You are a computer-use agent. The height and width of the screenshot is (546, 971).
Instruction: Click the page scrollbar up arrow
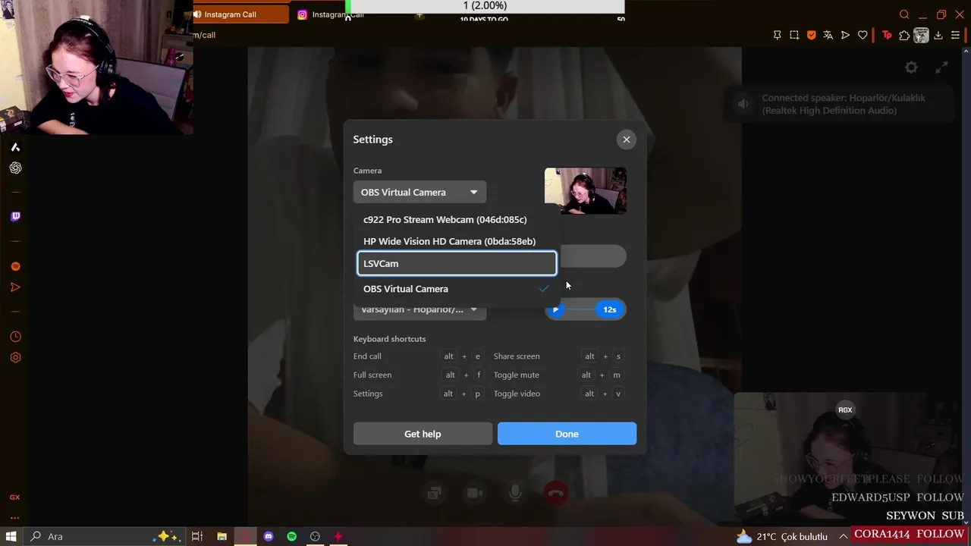click(x=964, y=52)
